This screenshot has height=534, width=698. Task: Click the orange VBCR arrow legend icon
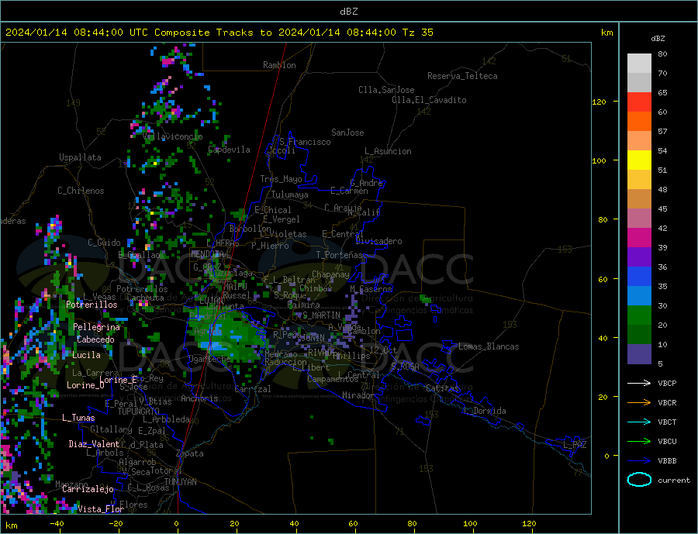pyautogui.click(x=639, y=403)
